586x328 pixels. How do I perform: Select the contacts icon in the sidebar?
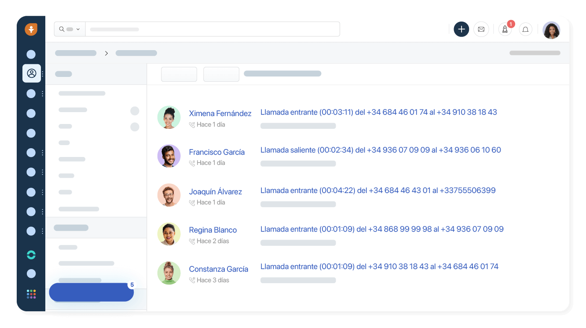point(31,73)
